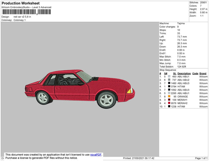
Task: Click the ABU ABU1 swatch in stop 1
Action: (169, 76)
